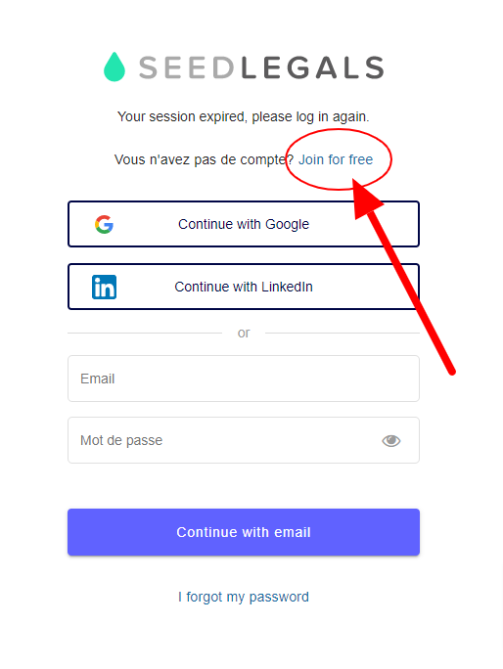Click the blue LinkedIn logo icon
Image resolution: width=503 pixels, height=669 pixels.
click(104, 288)
